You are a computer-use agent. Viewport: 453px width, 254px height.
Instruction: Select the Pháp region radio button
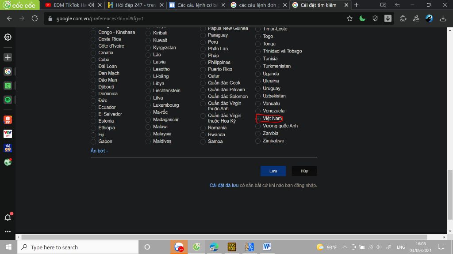pos(203,56)
